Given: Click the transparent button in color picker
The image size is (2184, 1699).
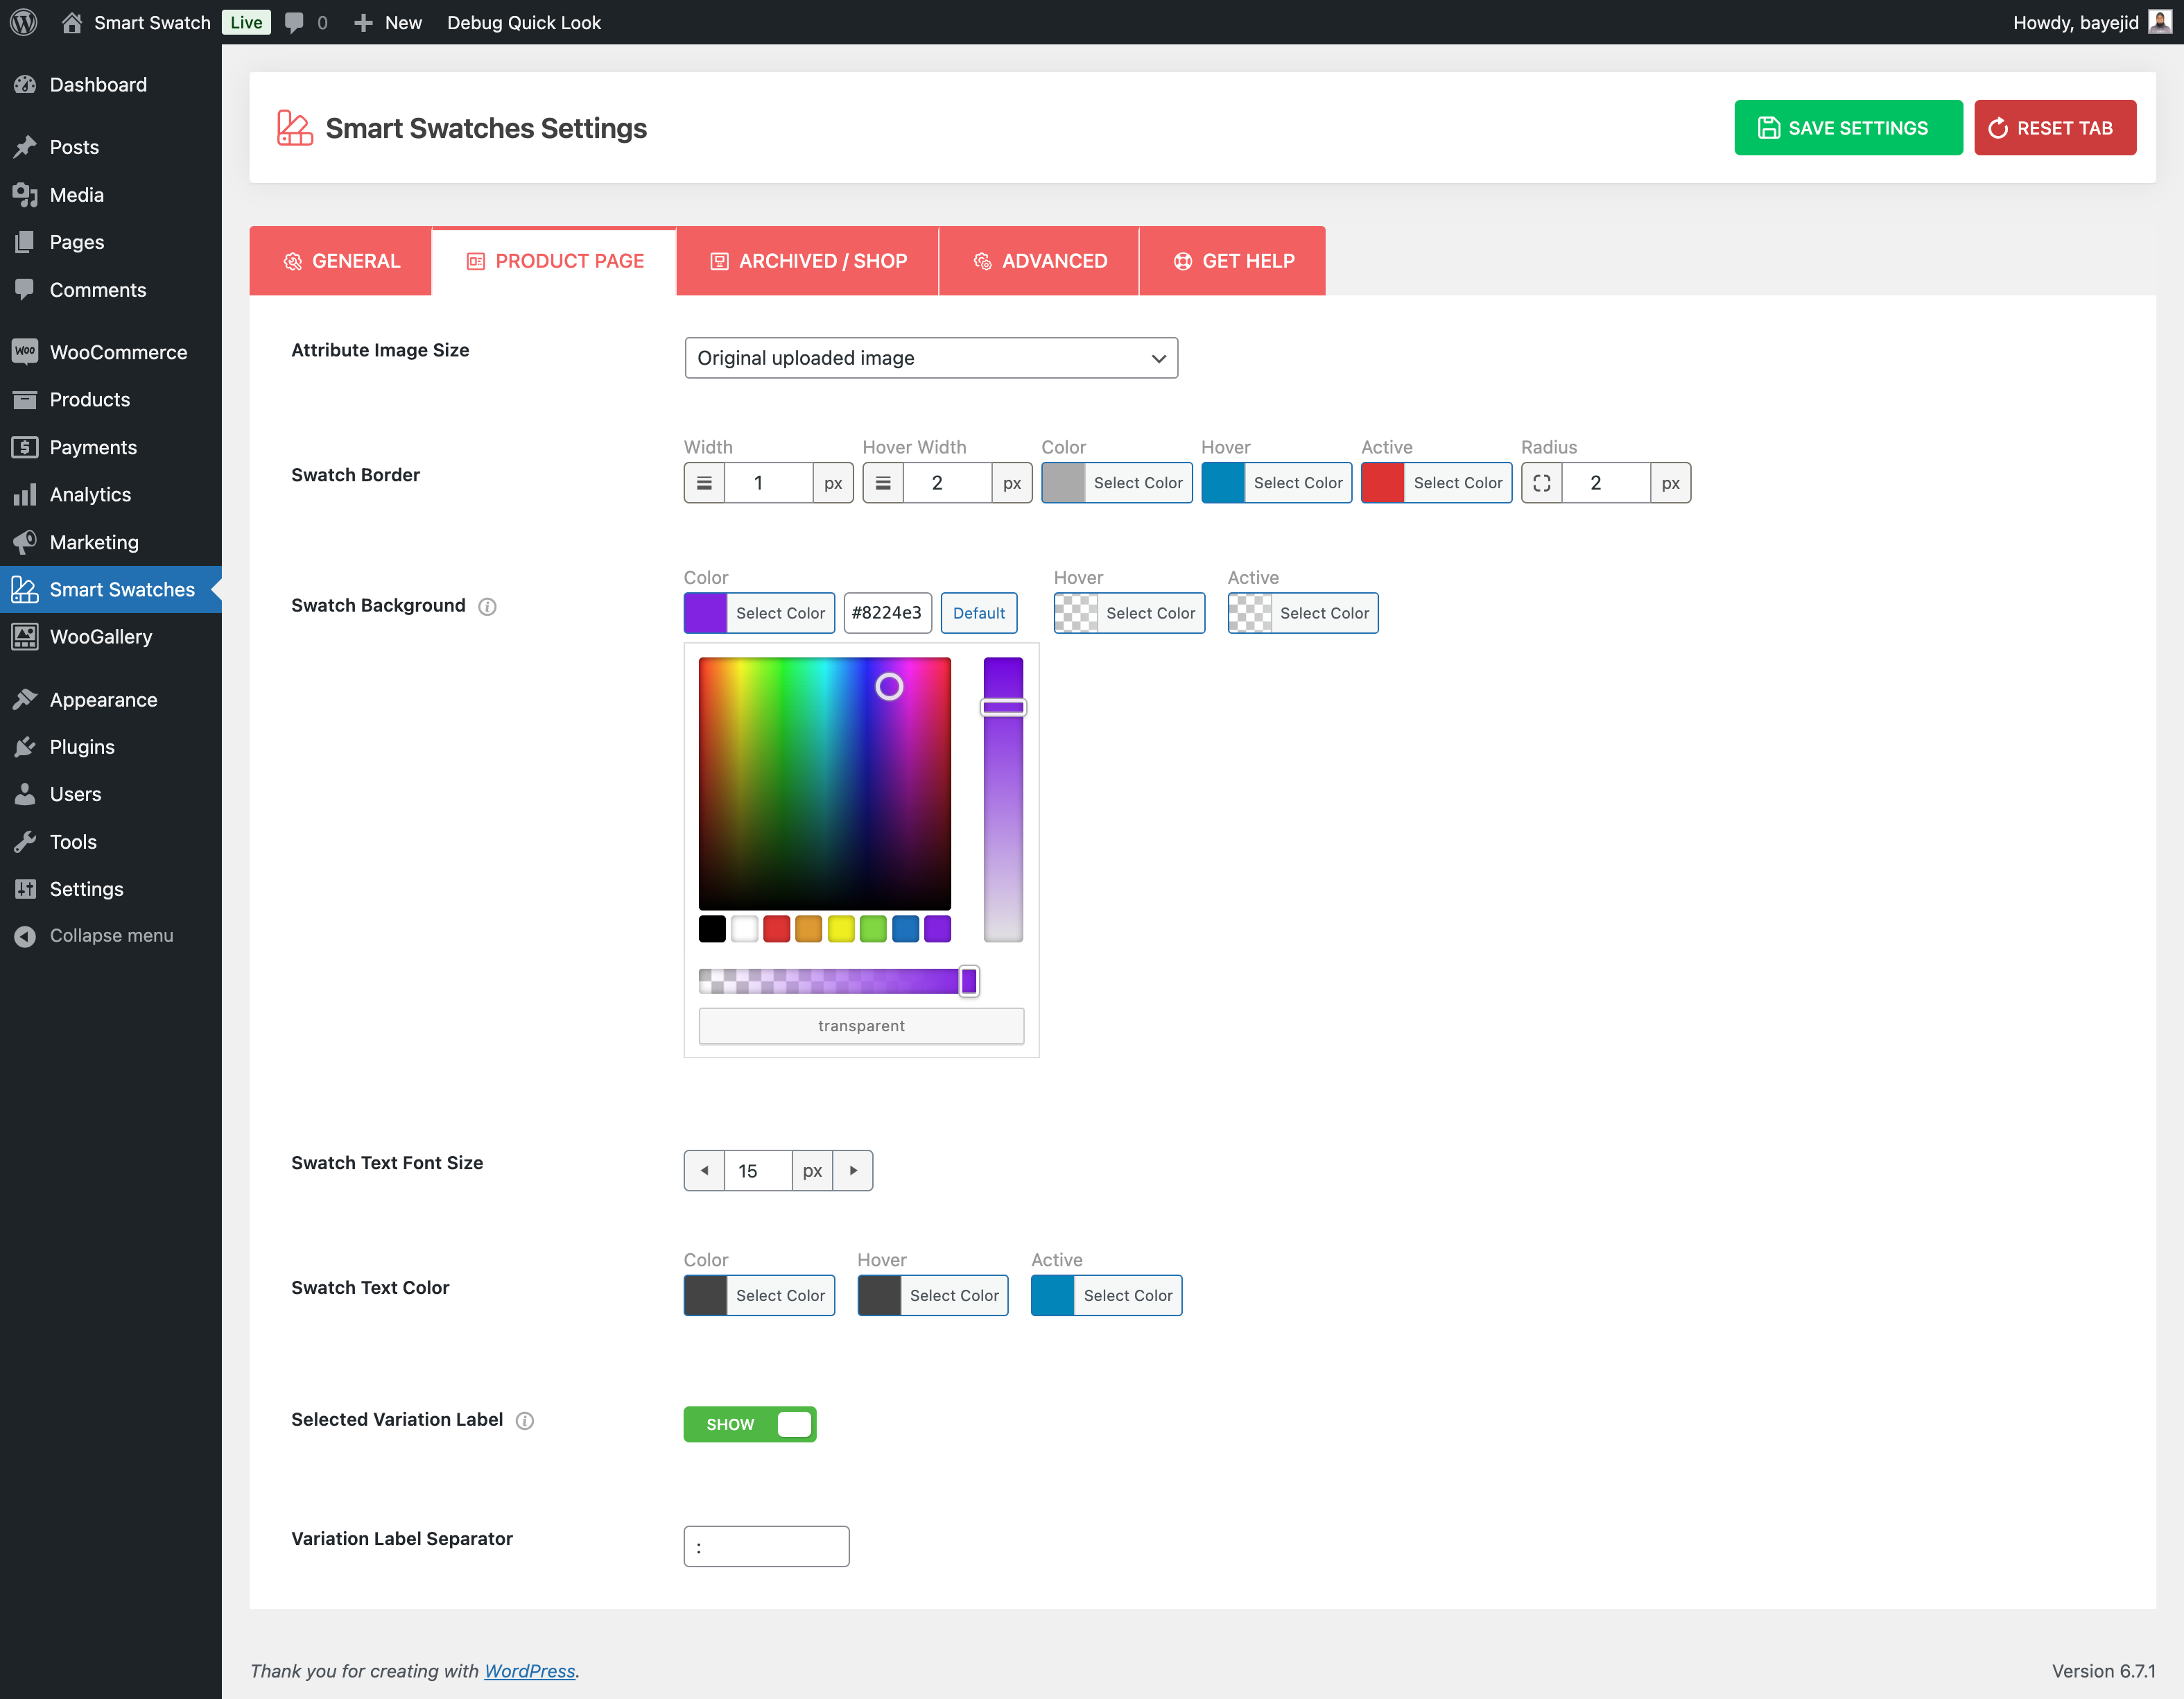Looking at the screenshot, I should pyautogui.click(x=861, y=1026).
